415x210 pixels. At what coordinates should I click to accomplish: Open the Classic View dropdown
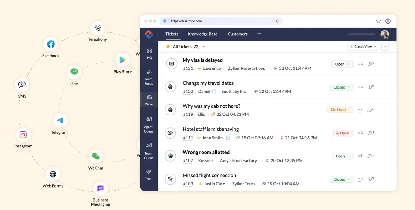363,47
